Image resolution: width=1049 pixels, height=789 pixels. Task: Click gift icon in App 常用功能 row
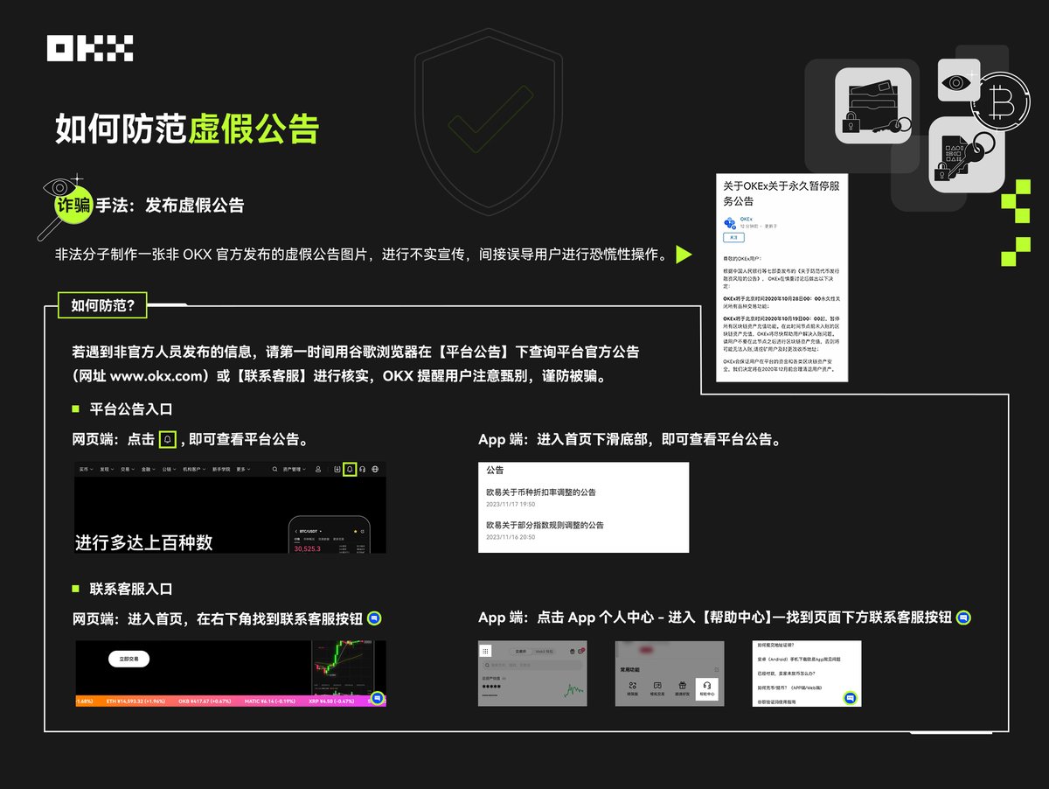[x=682, y=685]
